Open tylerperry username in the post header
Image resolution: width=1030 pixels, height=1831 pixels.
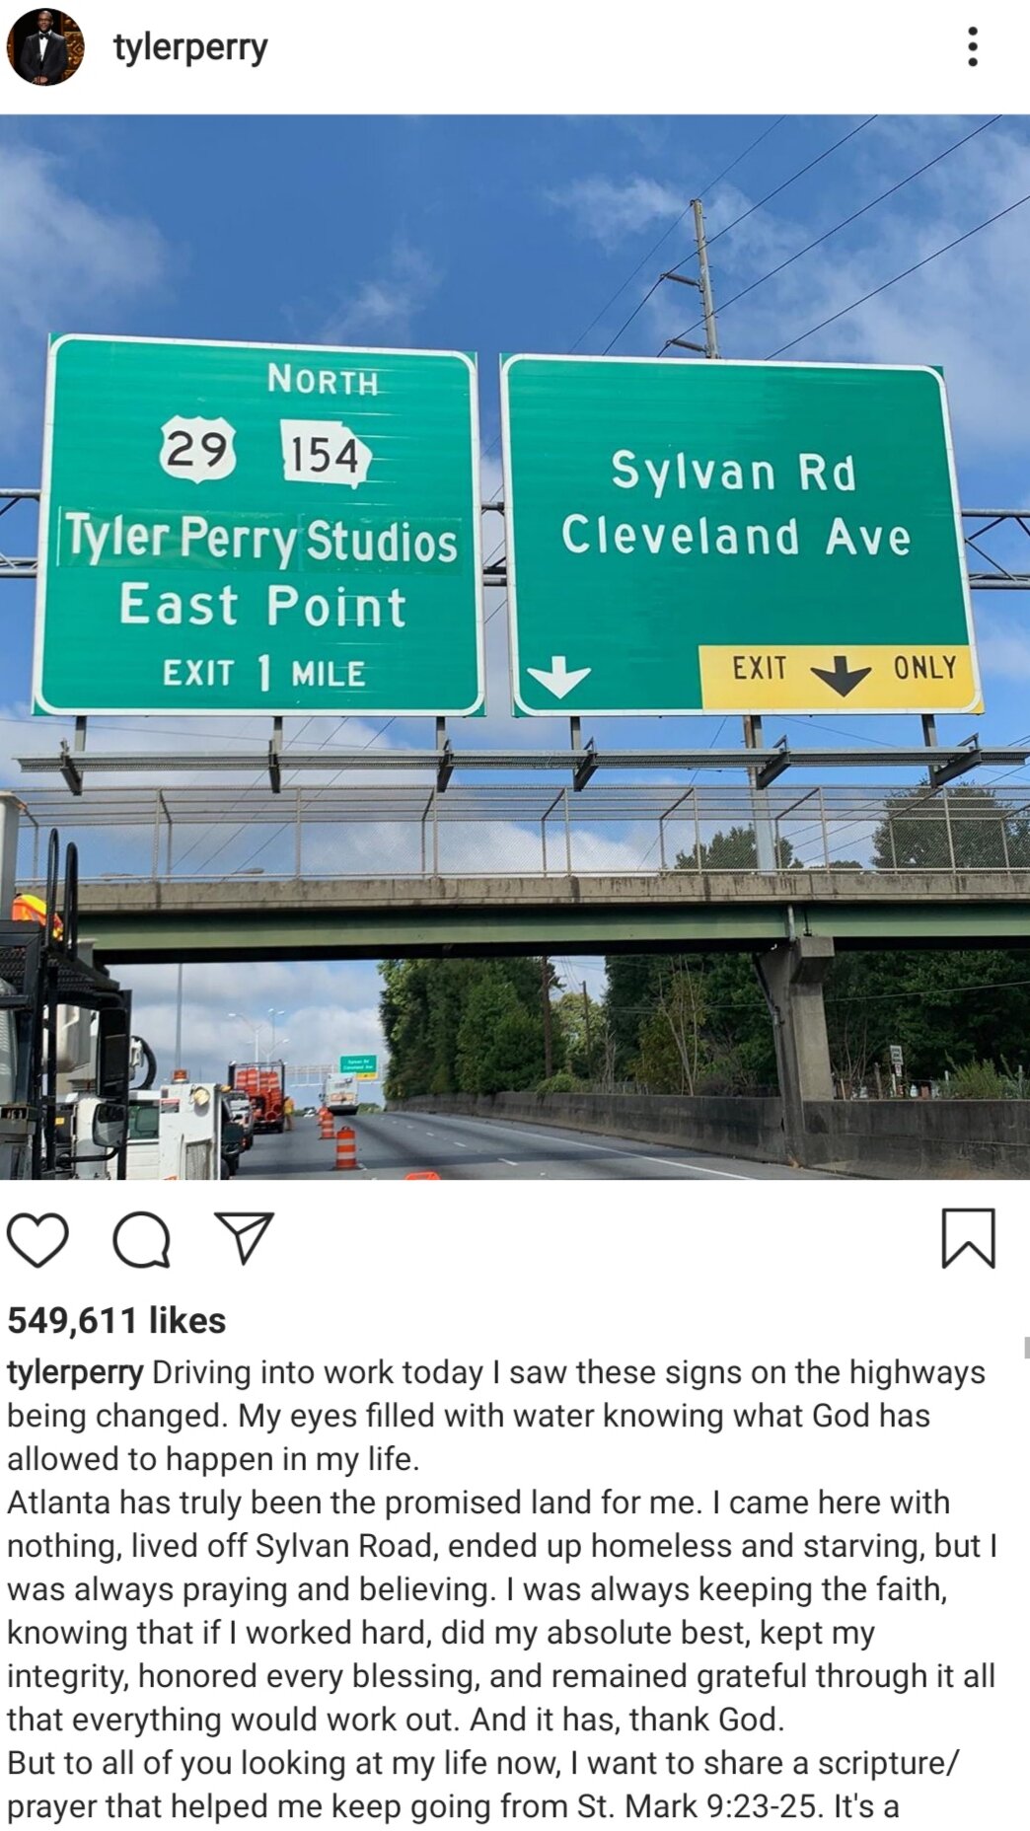point(190,46)
